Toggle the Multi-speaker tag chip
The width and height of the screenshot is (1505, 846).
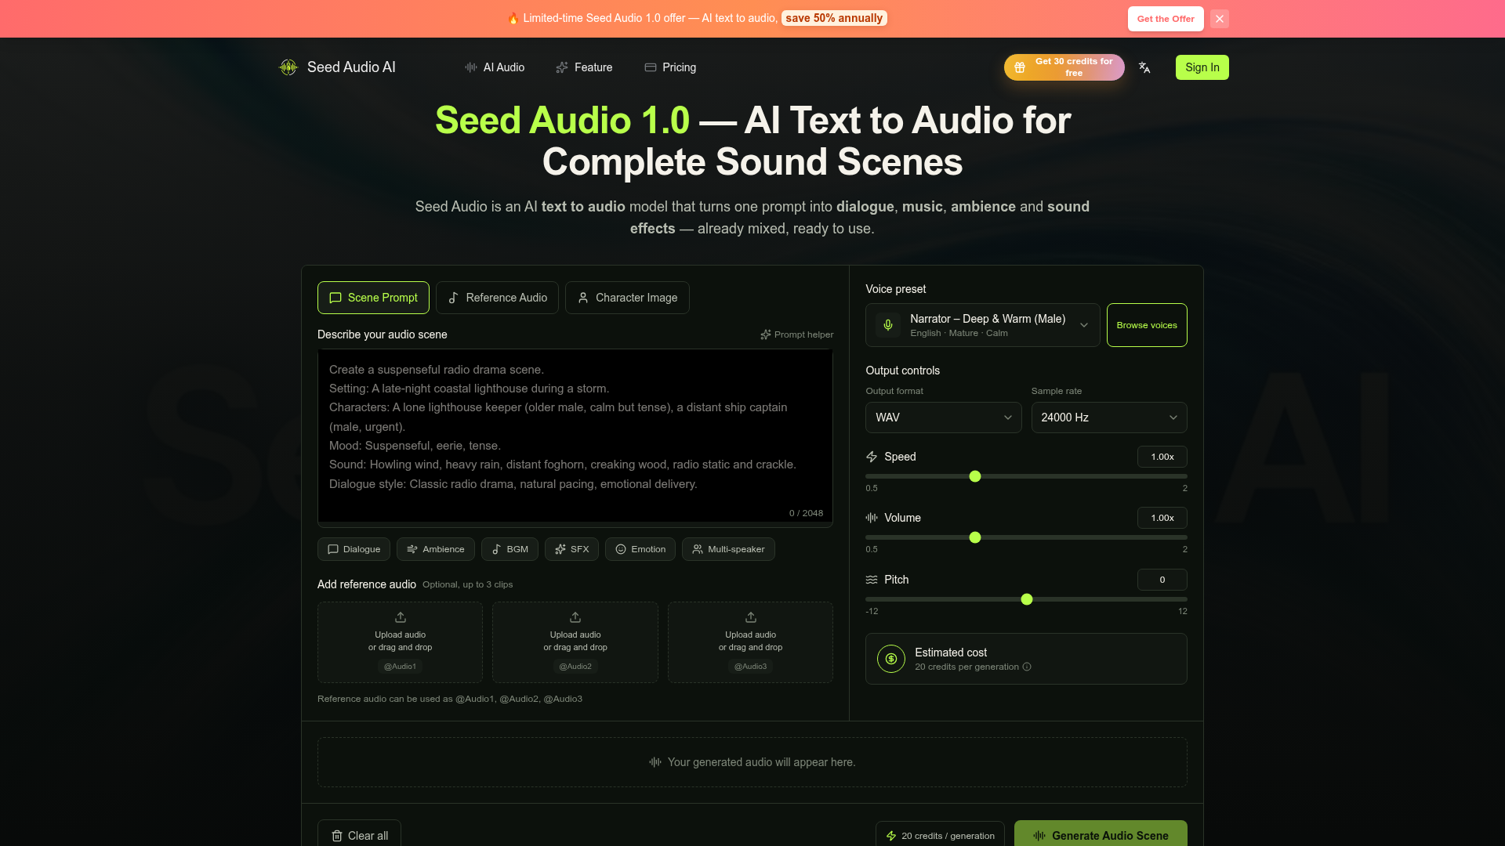pos(728,549)
